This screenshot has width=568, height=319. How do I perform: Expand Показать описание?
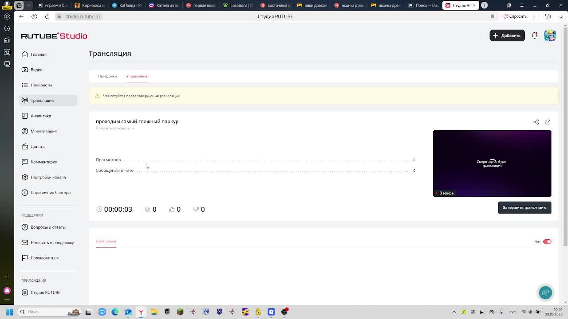(x=115, y=128)
